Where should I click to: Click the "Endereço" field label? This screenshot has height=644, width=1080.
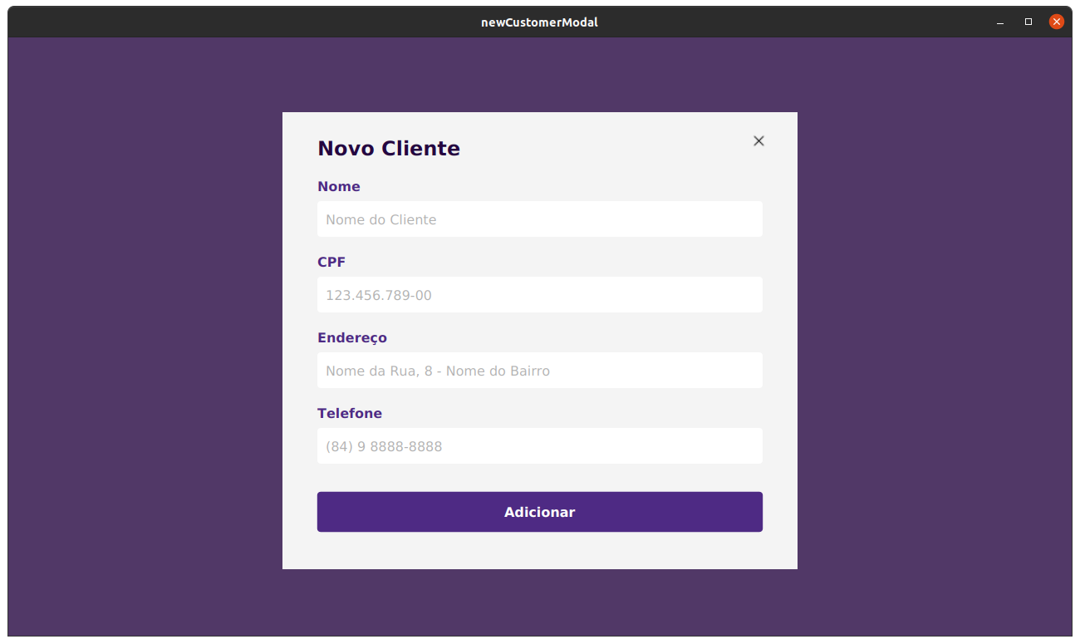point(352,338)
